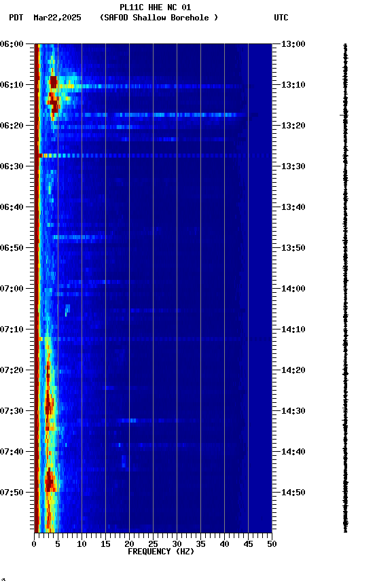Click the SAFOD Shallow Borehole label

(159, 18)
